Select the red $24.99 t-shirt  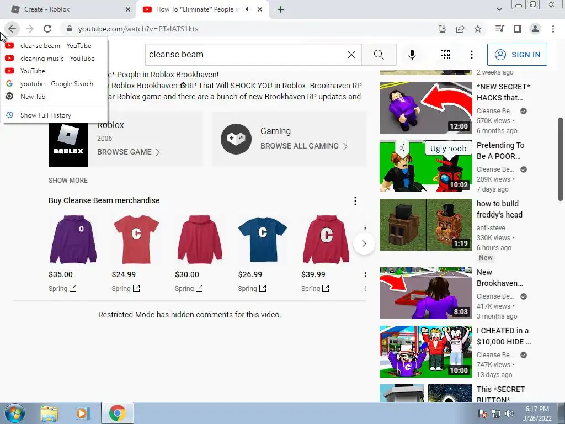(x=136, y=240)
